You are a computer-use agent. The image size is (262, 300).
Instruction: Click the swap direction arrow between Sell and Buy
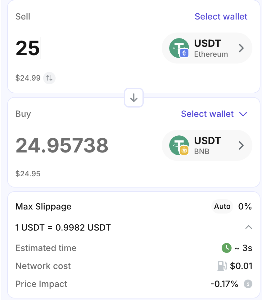click(134, 98)
